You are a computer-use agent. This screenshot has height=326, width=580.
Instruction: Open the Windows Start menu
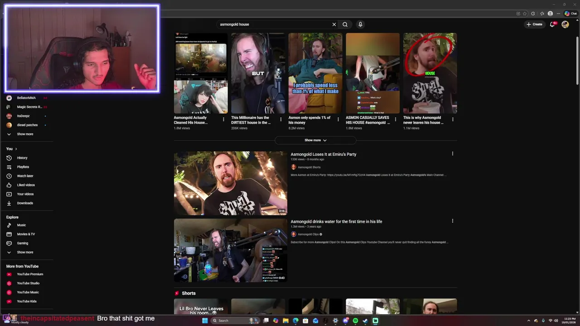point(205,321)
